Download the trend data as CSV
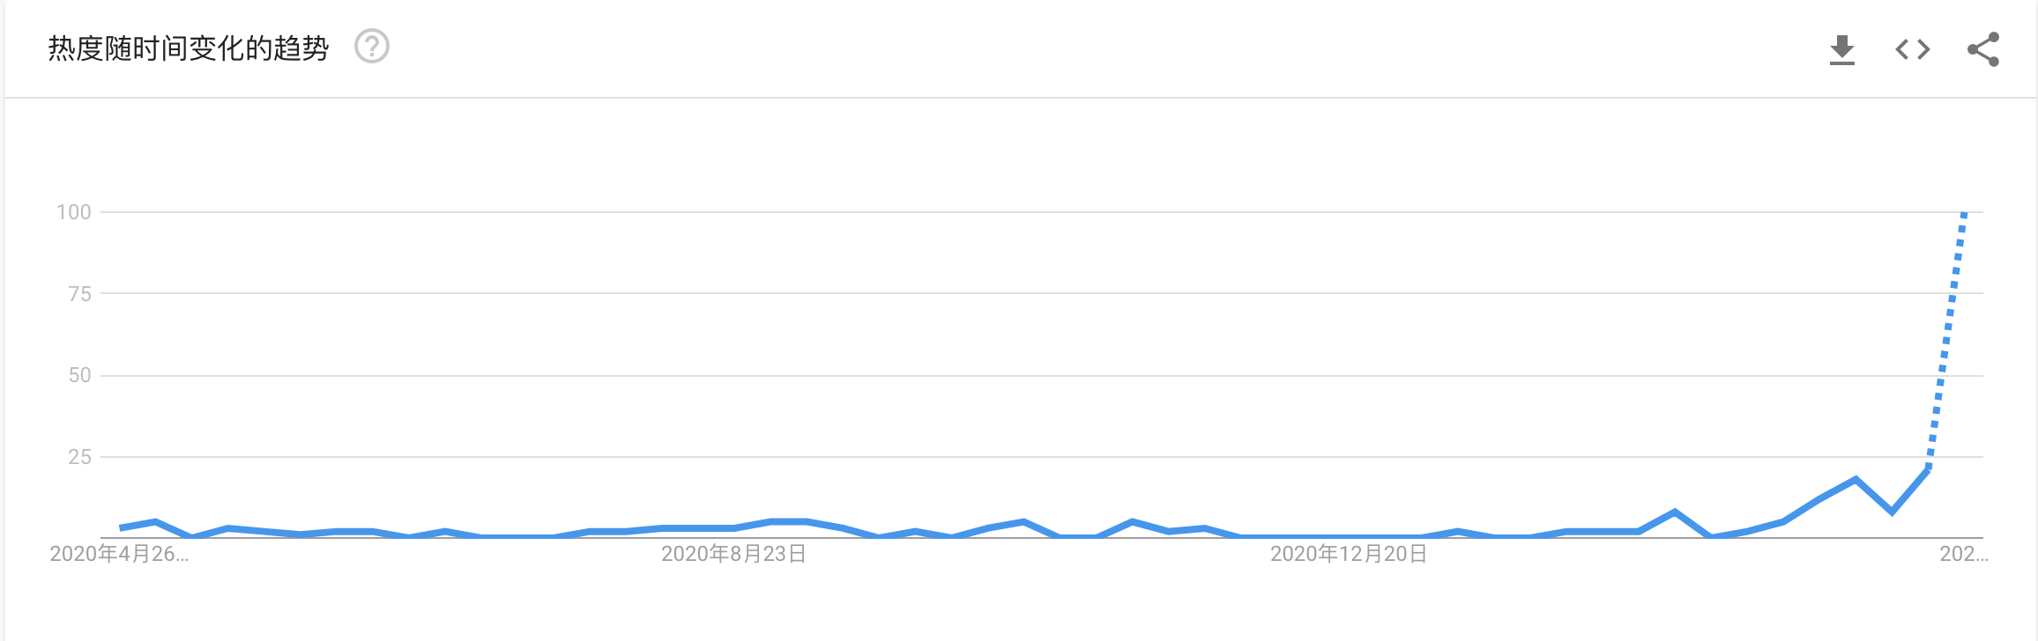The image size is (2038, 641). [1841, 49]
